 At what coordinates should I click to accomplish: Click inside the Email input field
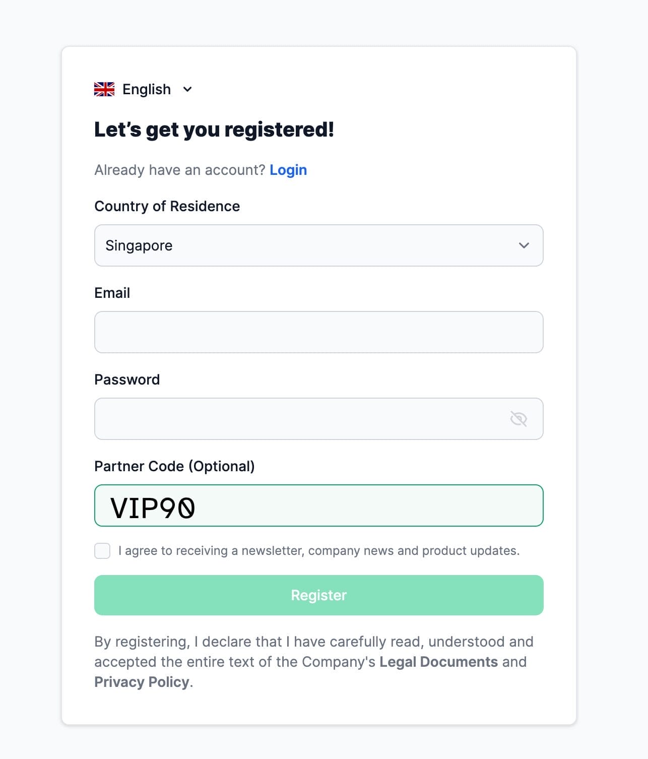pos(318,332)
